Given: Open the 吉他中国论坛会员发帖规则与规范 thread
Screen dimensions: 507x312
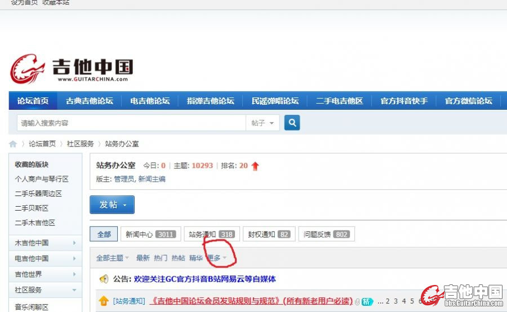Looking at the screenshot, I should click(251, 301).
